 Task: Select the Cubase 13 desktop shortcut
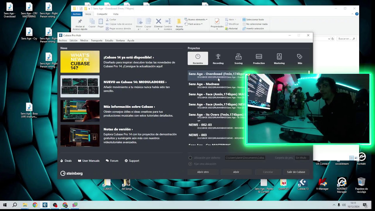(x=303, y=185)
